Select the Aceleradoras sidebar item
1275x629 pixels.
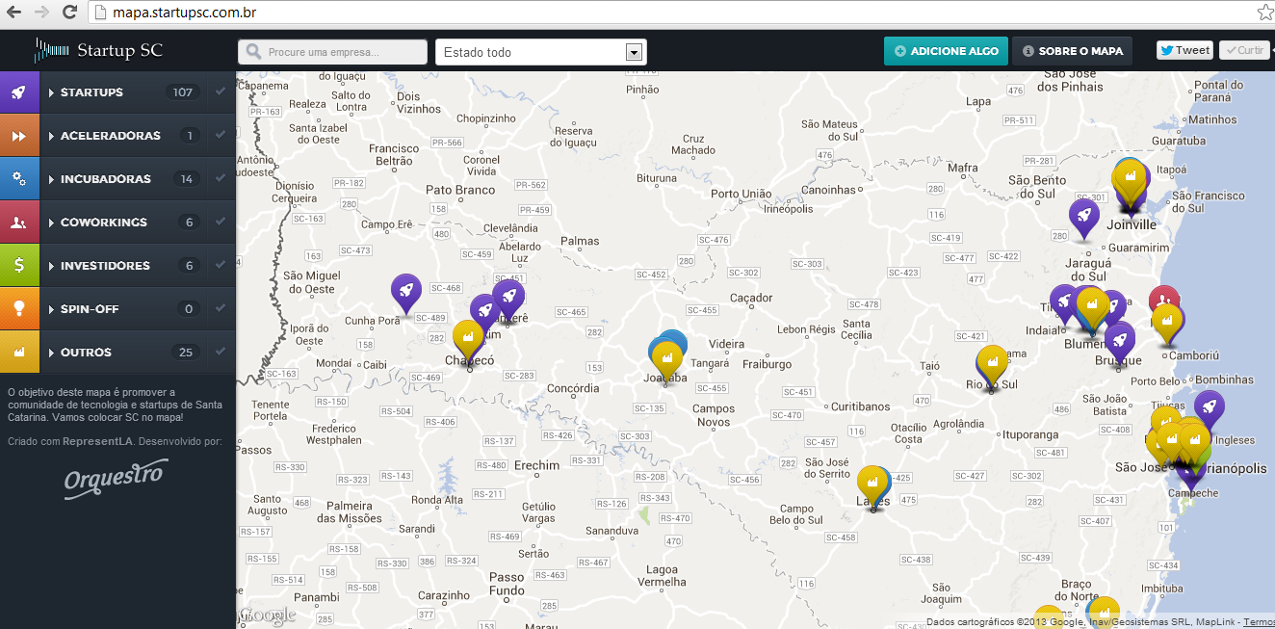pyautogui.click(x=110, y=136)
